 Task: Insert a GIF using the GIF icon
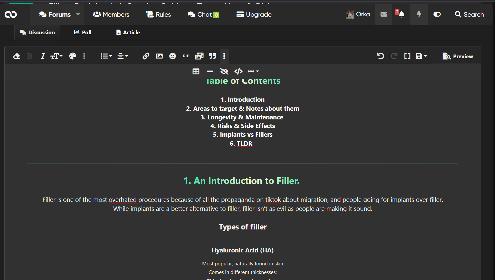click(x=186, y=56)
